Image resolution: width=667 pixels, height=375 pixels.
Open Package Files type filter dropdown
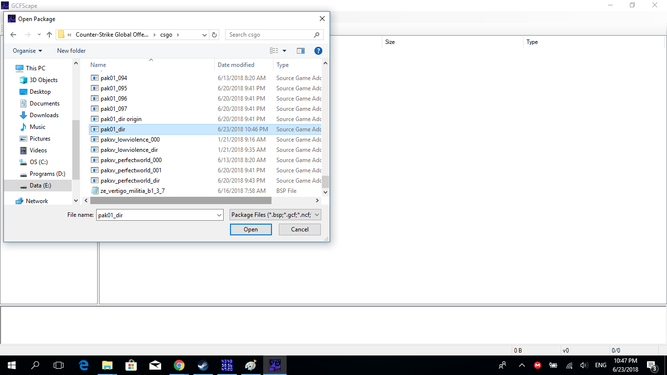point(275,215)
